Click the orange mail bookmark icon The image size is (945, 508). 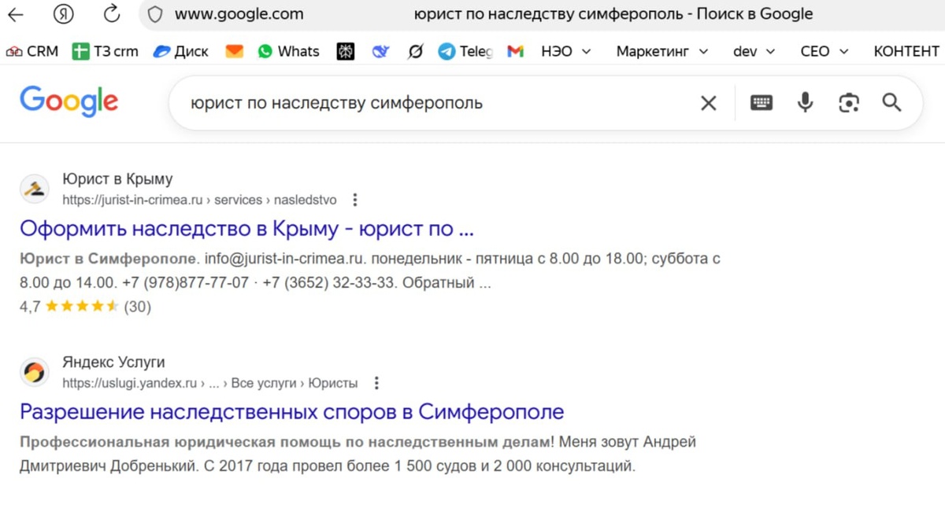click(x=233, y=51)
